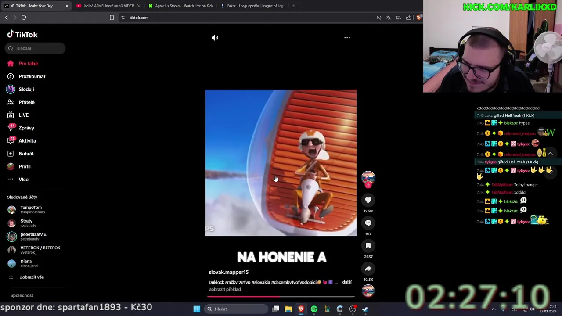Click Nahrát to upload a video

(26, 154)
